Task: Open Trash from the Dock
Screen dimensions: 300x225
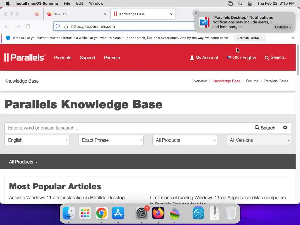Action: click(231, 213)
